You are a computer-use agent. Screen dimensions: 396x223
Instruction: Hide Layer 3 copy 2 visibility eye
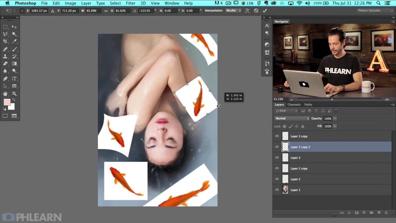point(277,147)
